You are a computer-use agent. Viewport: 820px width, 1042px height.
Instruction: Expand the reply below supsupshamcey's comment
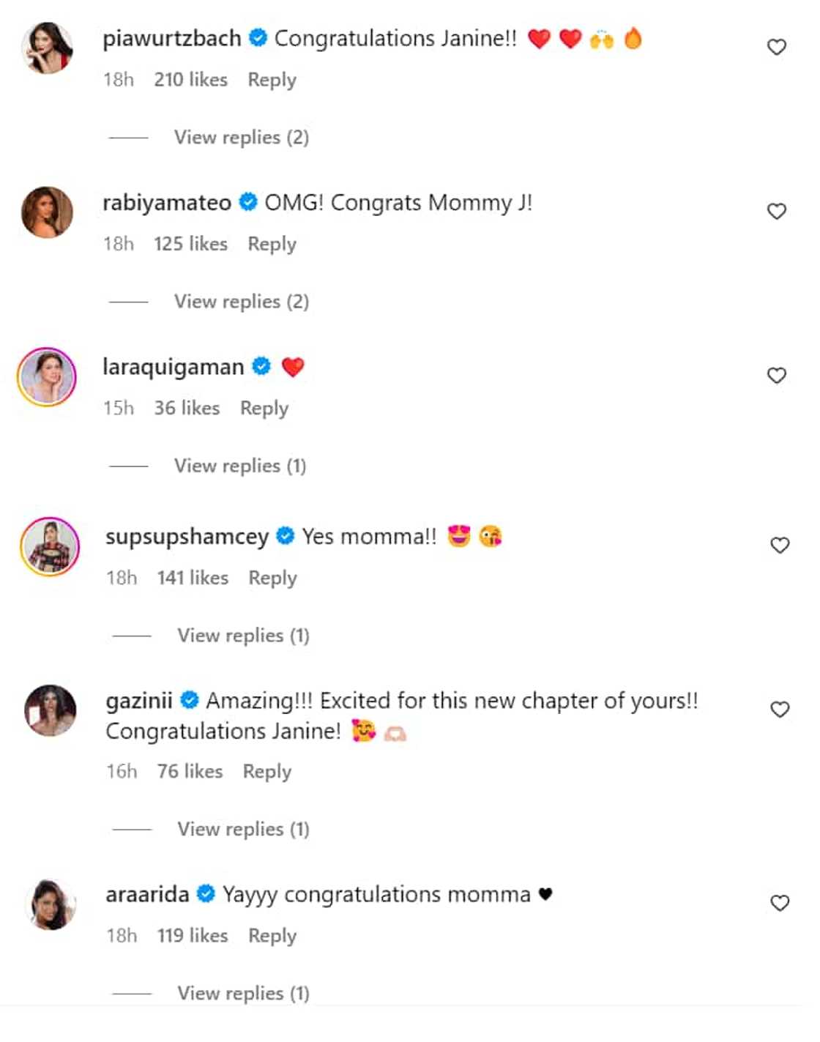tap(243, 636)
